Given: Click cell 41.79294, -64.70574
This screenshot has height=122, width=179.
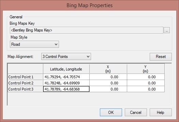Looking at the screenshot, I should tap(66, 77).
